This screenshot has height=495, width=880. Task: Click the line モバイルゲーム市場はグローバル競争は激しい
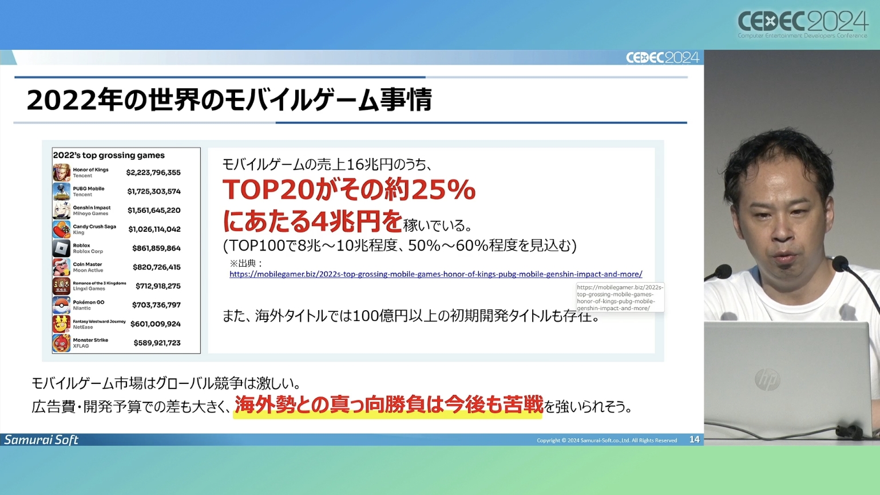pyautogui.click(x=166, y=383)
